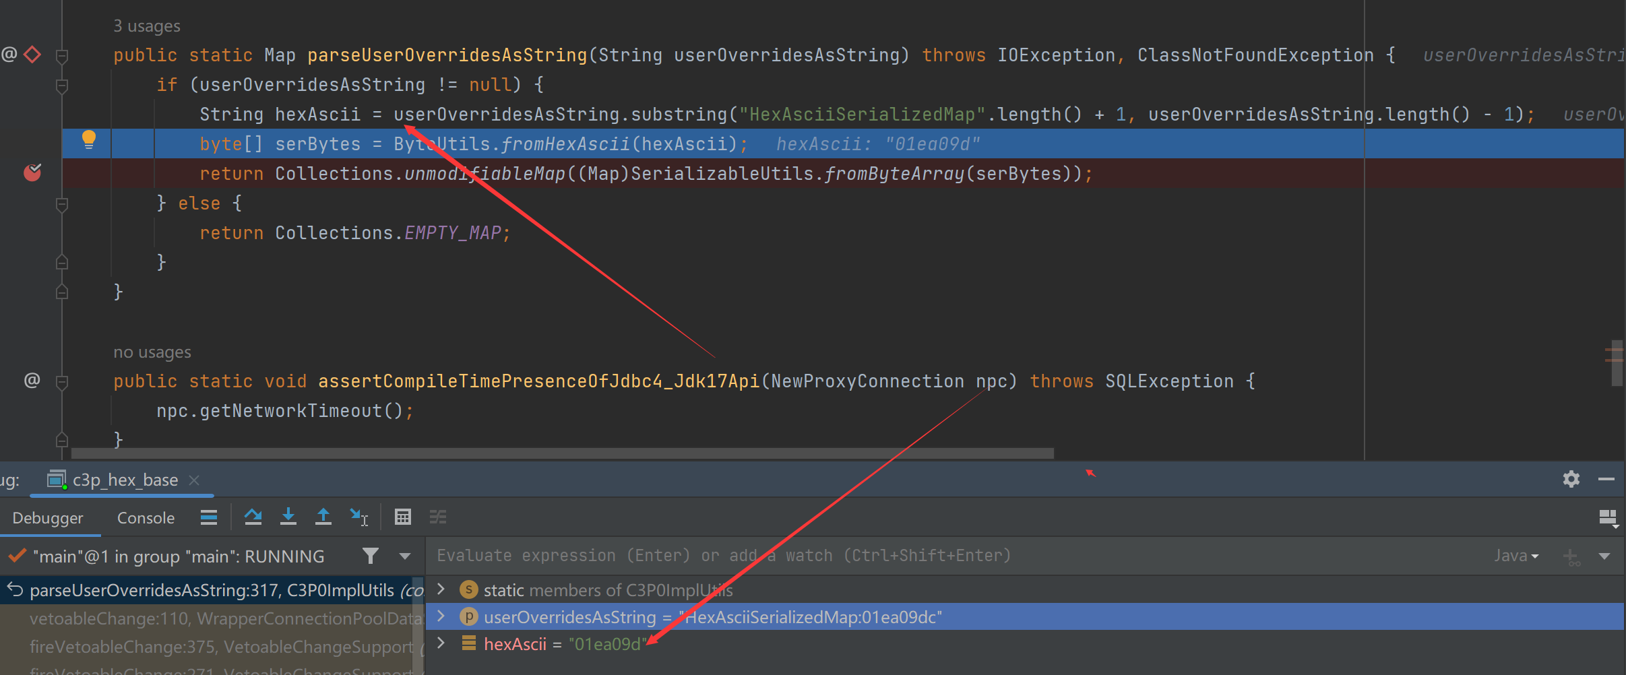
Task: Collapse the parseUserOverridesAsString method fold marker
Action: 62,56
